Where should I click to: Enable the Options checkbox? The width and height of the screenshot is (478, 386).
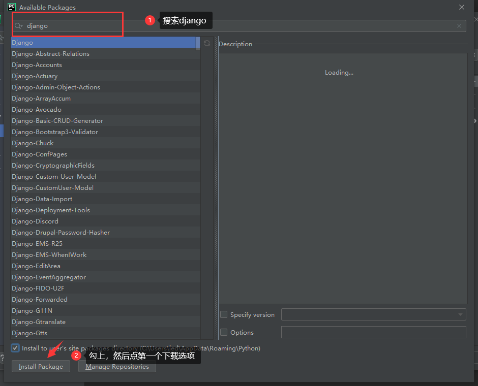224,332
